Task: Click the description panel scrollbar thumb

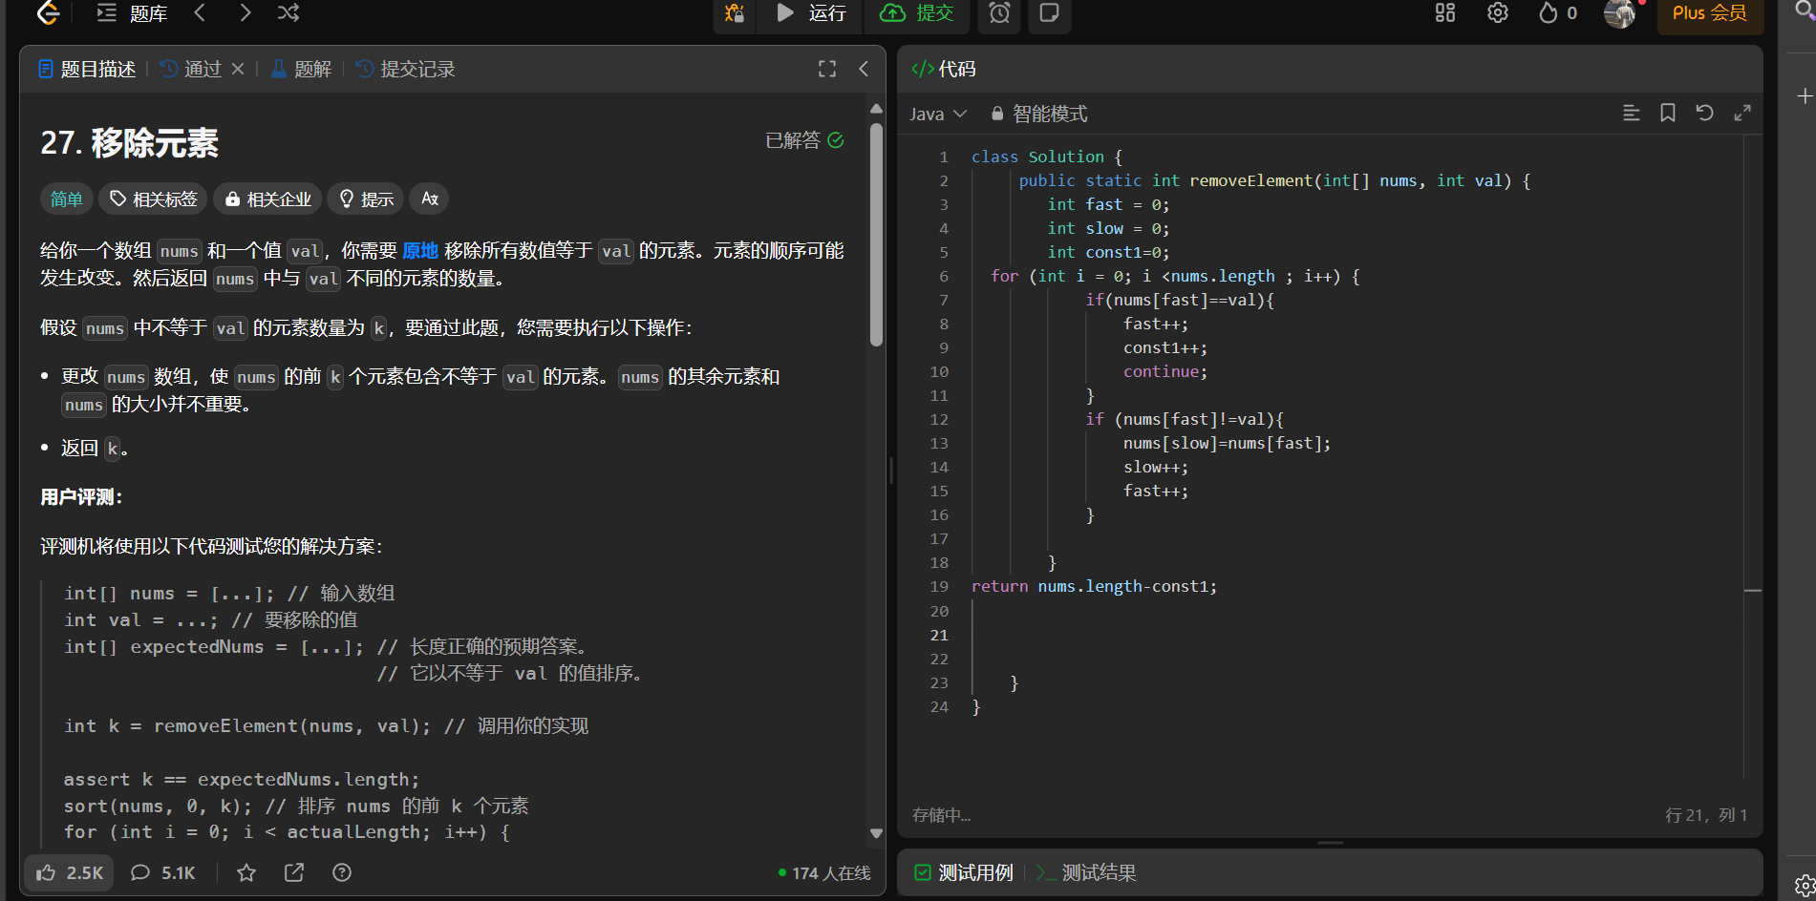Action: pos(876,234)
